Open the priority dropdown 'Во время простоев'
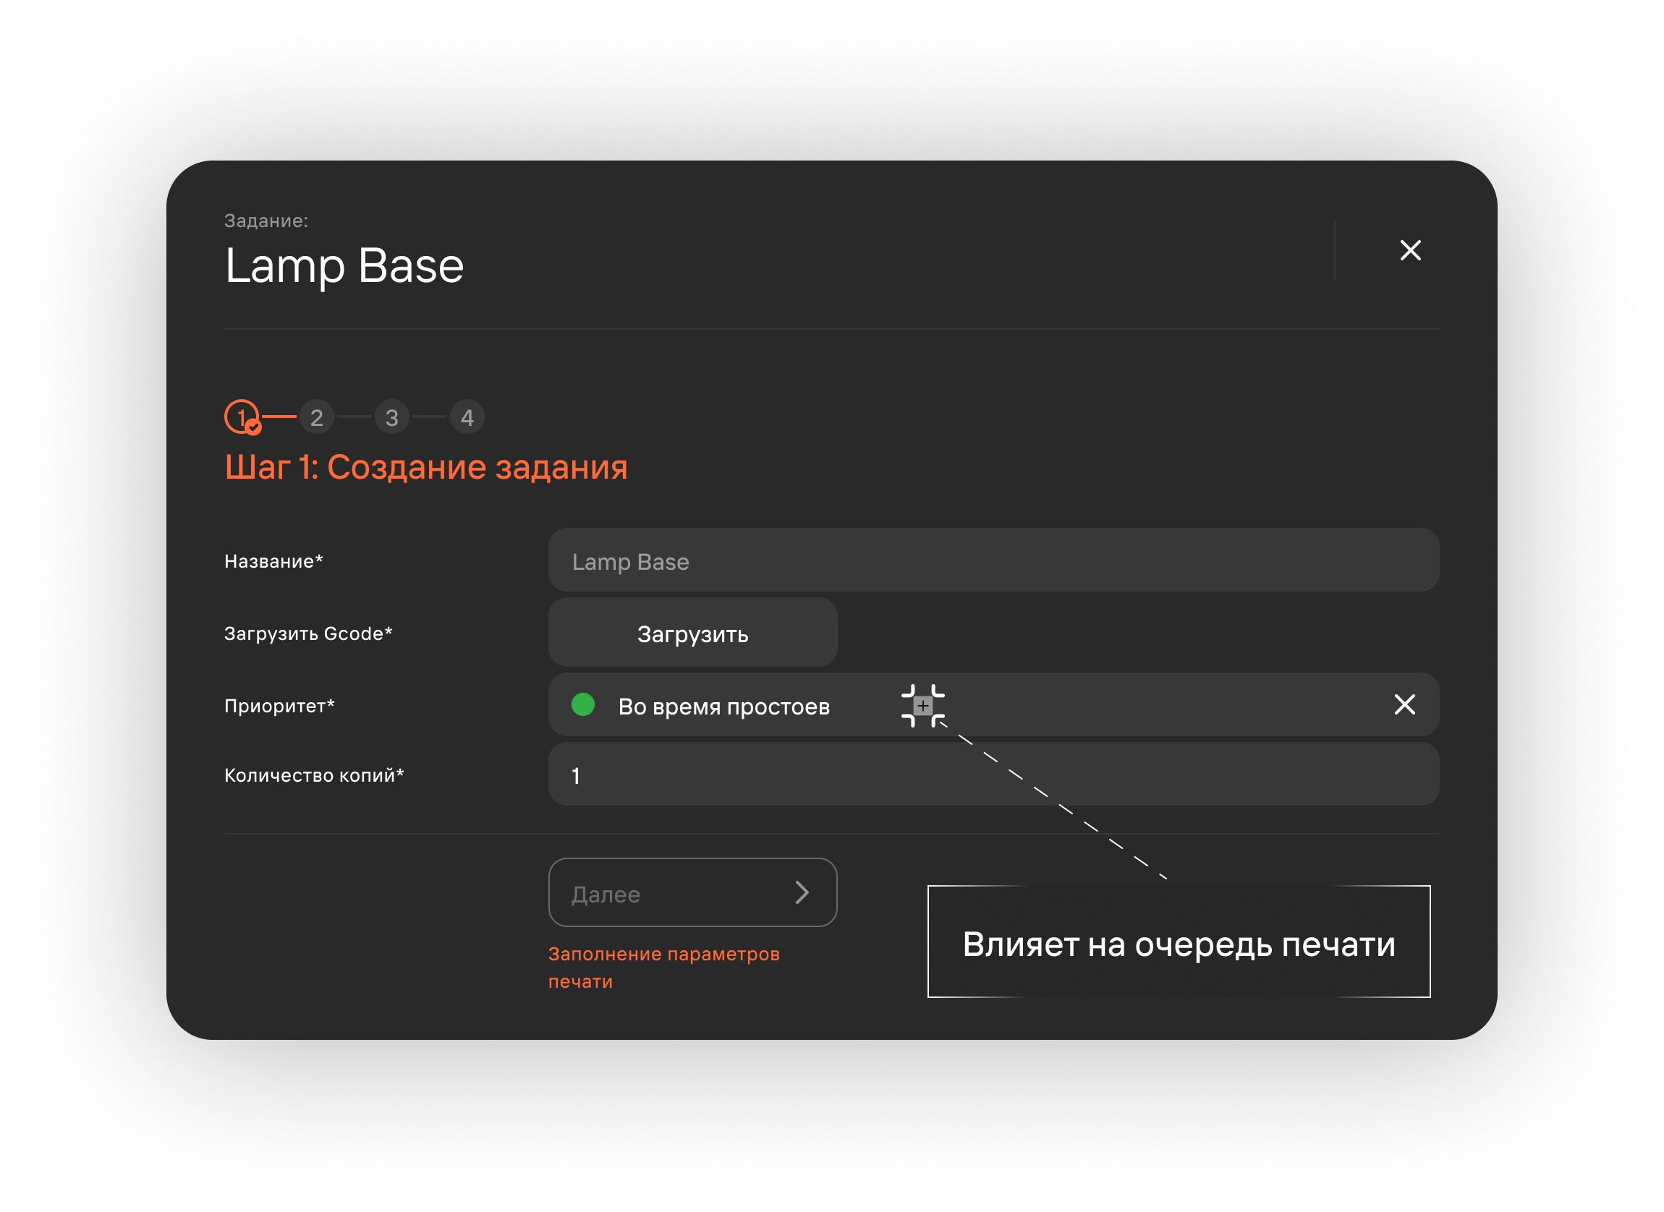Image resolution: width=1664 pixels, height=1212 pixels. coord(993,704)
